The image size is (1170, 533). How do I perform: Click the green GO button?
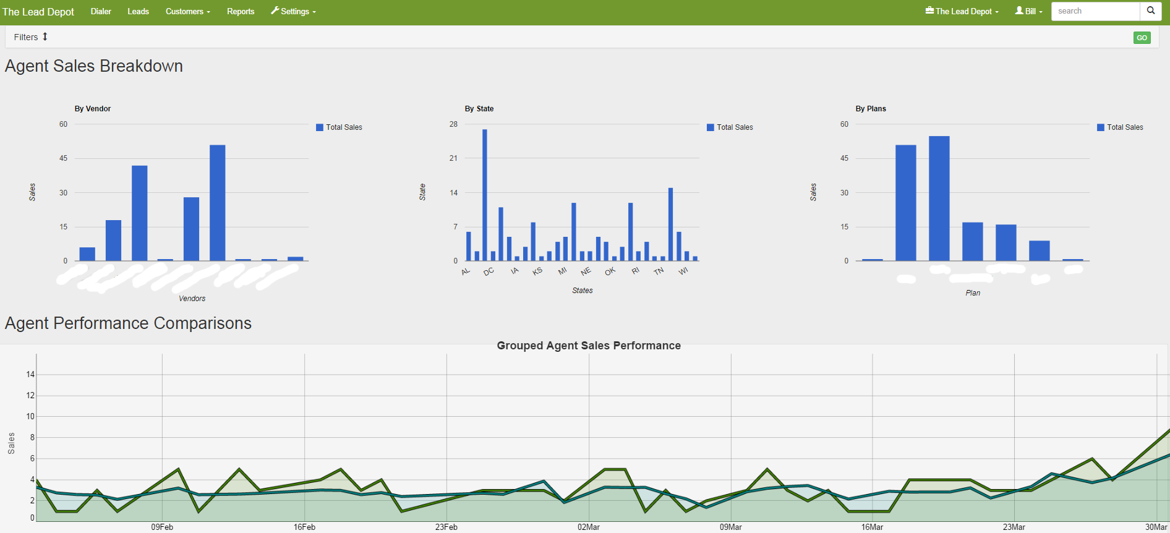1142,38
